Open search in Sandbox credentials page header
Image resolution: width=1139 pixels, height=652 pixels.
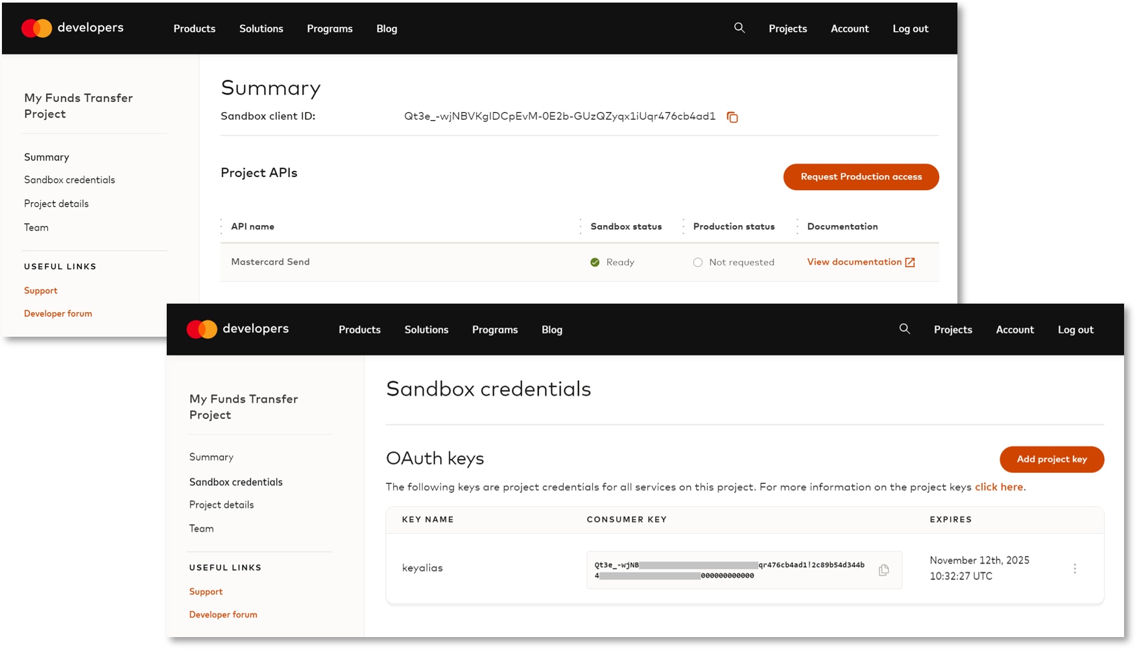click(904, 329)
